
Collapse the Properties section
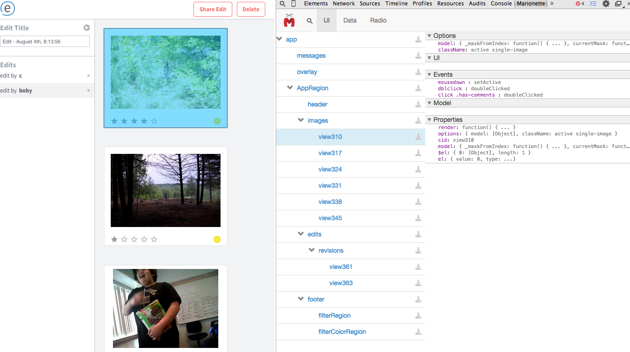(x=429, y=120)
